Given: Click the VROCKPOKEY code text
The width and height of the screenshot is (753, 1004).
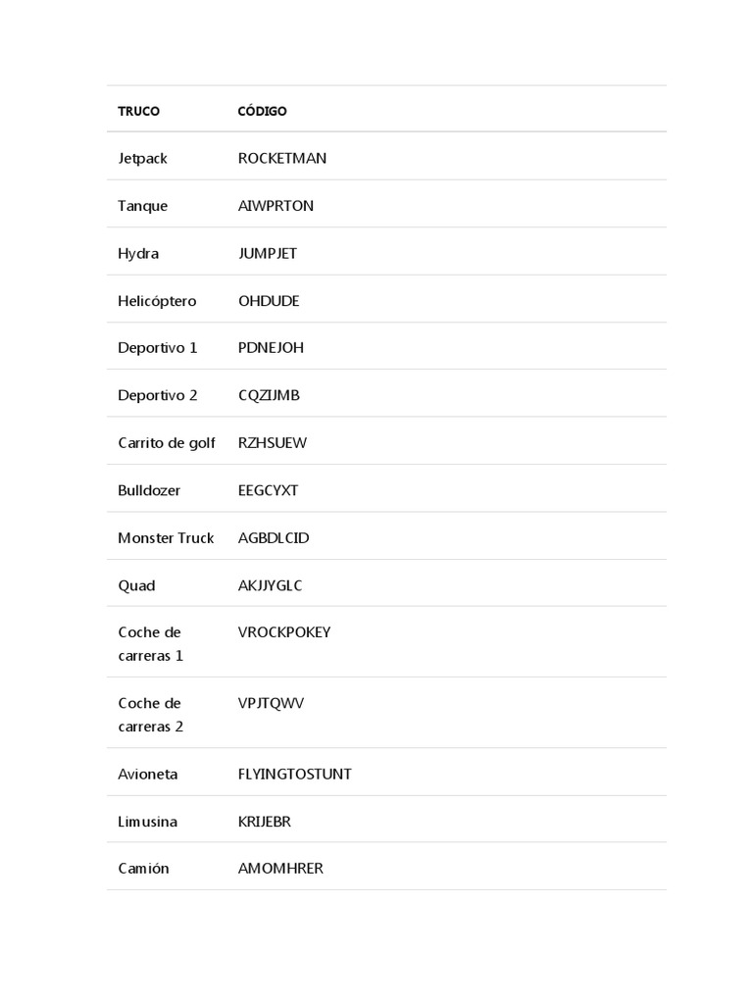Looking at the screenshot, I should [x=284, y=632].
